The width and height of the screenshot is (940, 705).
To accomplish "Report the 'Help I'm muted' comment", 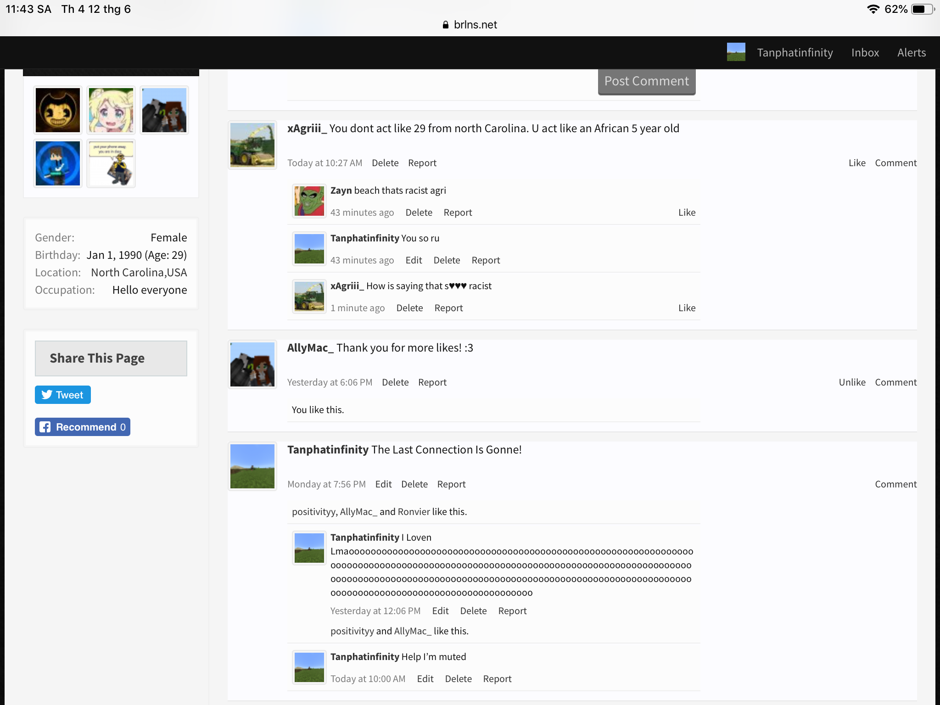I will tap(497, 679).
